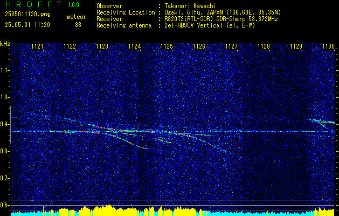This screenshot has height=216, width=339.
Task: Click the meteor echo streak near 1130
Action: coord(322,123)
